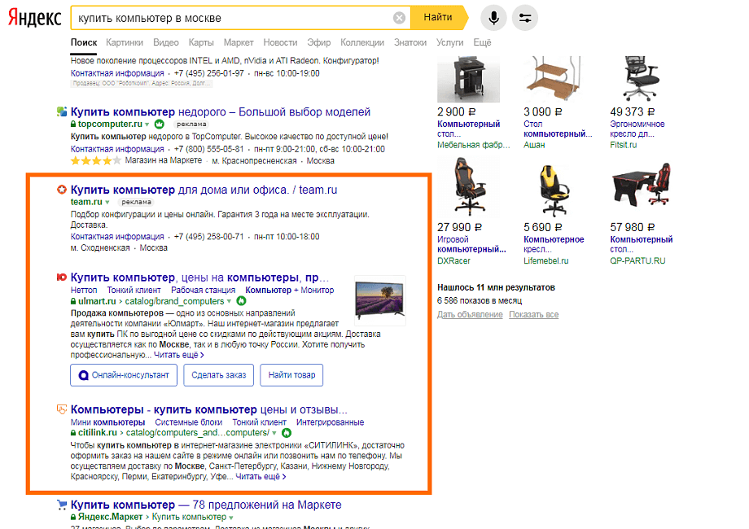Click the black computer desk image for 2 900 ₽
Viewport: 749px width, 529px height.
(x=469, y=79)
